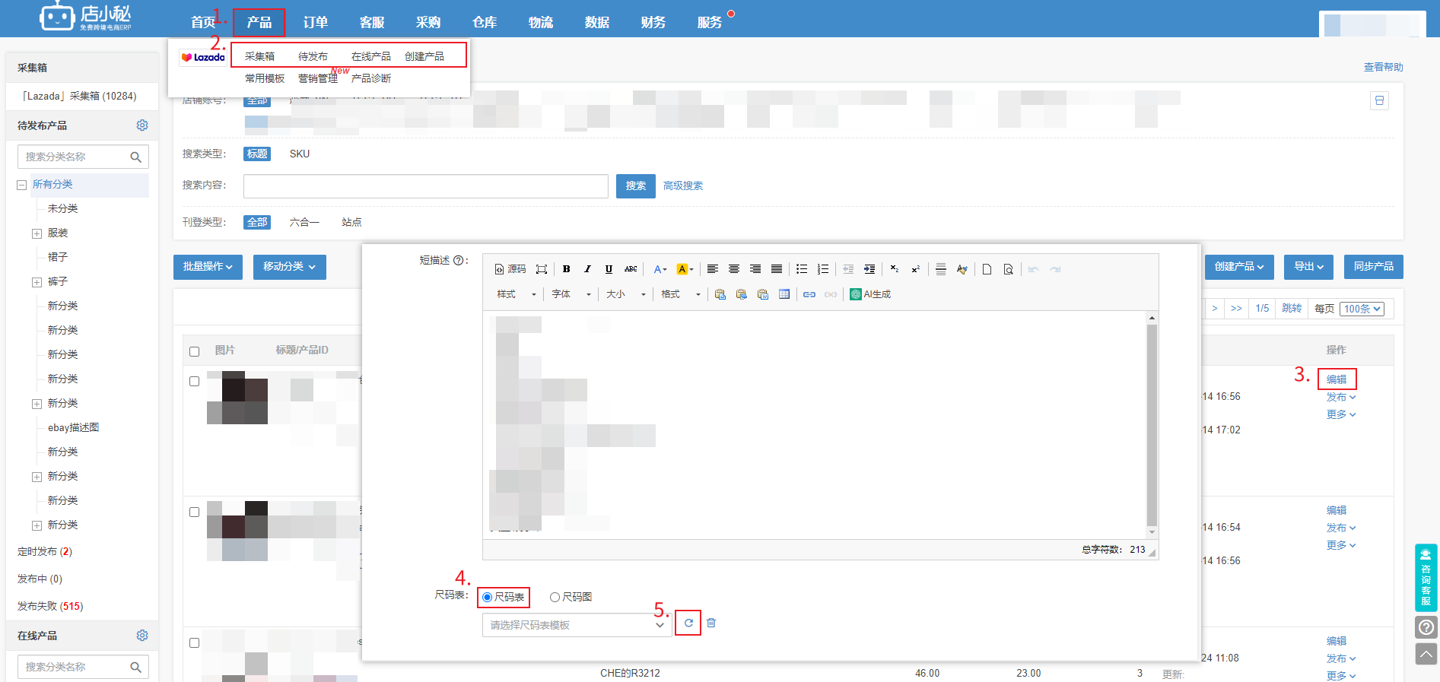The image size is (1440, 682).
Task: Select 尺码表 radio button
Action: coord(488,598)
